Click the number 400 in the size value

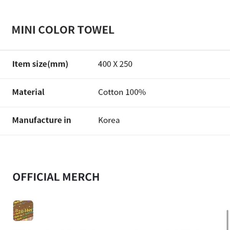click(x=104, y=64)
